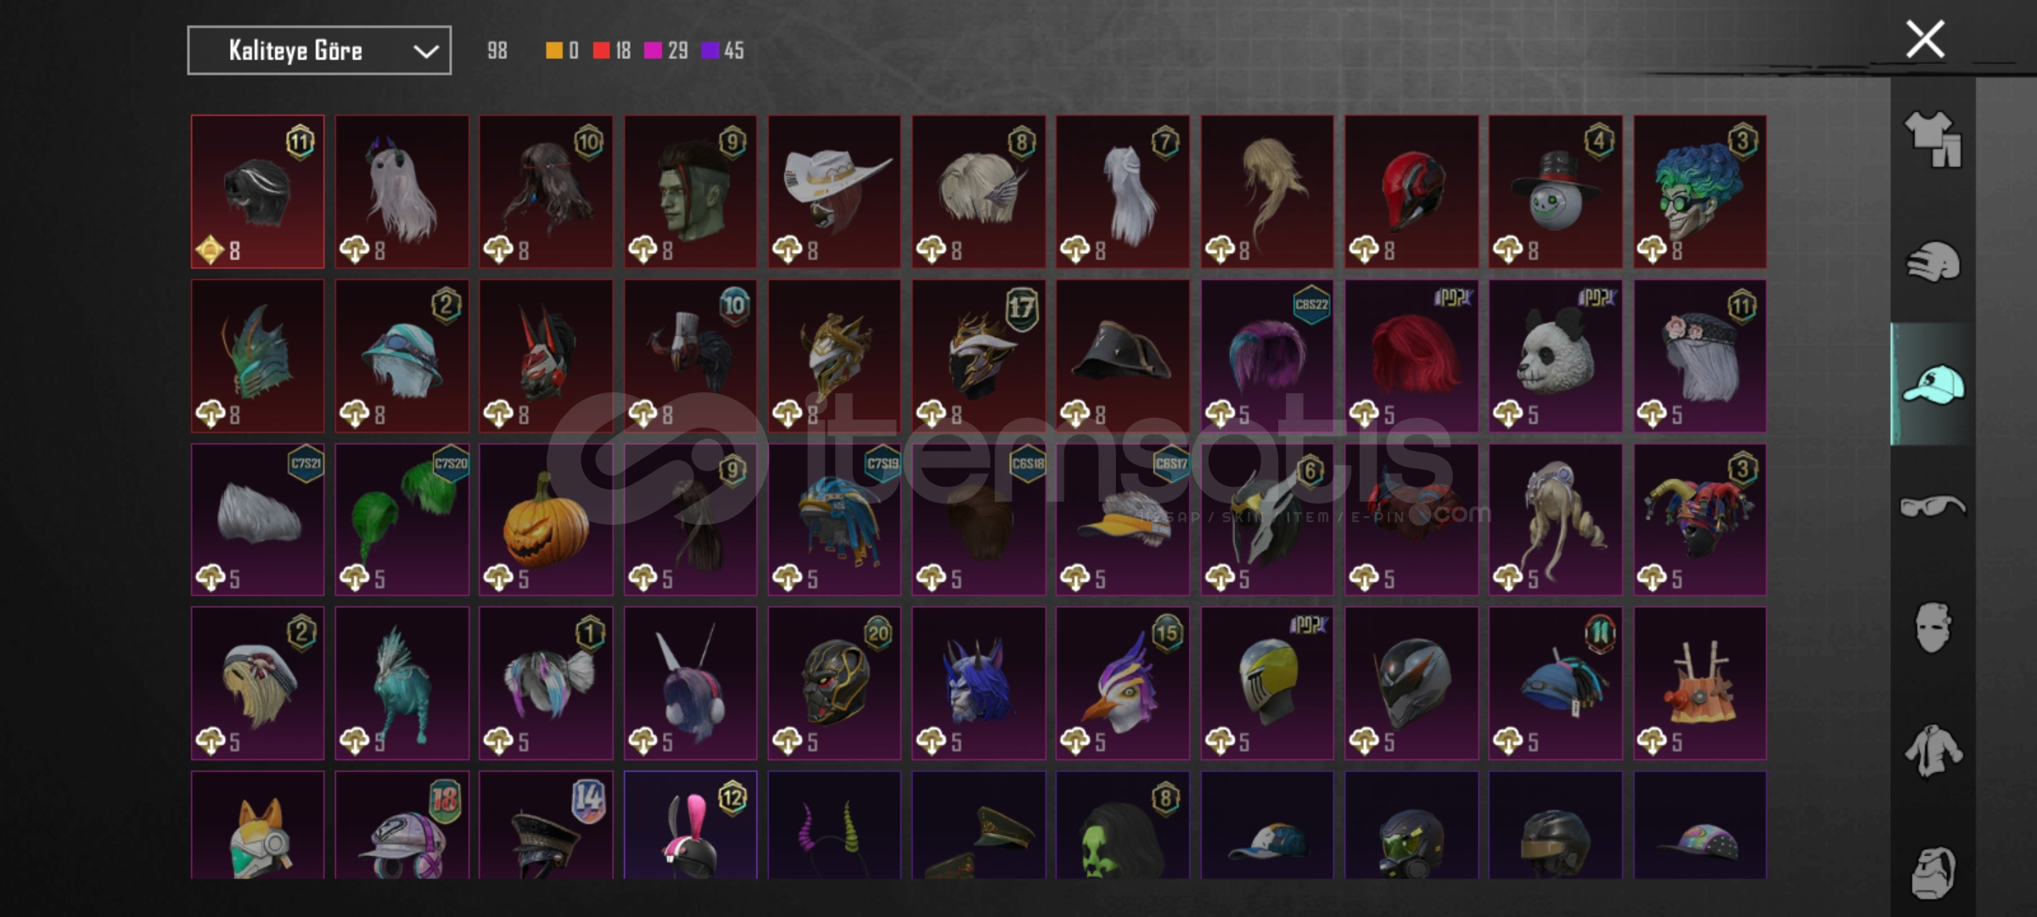Select the red helmet item
The height and width of the screenshot is (917, 2037).
click(1411, 192)
